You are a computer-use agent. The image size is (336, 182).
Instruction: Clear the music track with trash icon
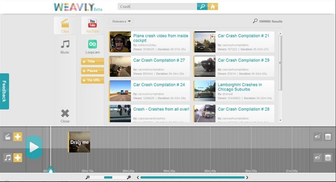point(328,158)
